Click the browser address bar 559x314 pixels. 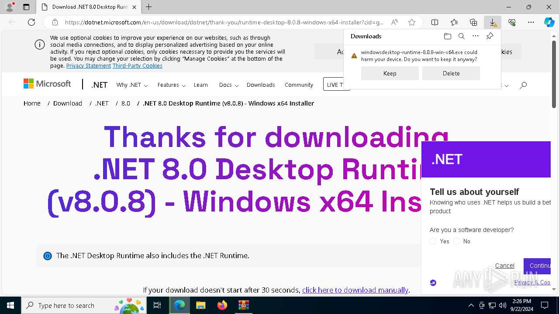pos(224,22)
